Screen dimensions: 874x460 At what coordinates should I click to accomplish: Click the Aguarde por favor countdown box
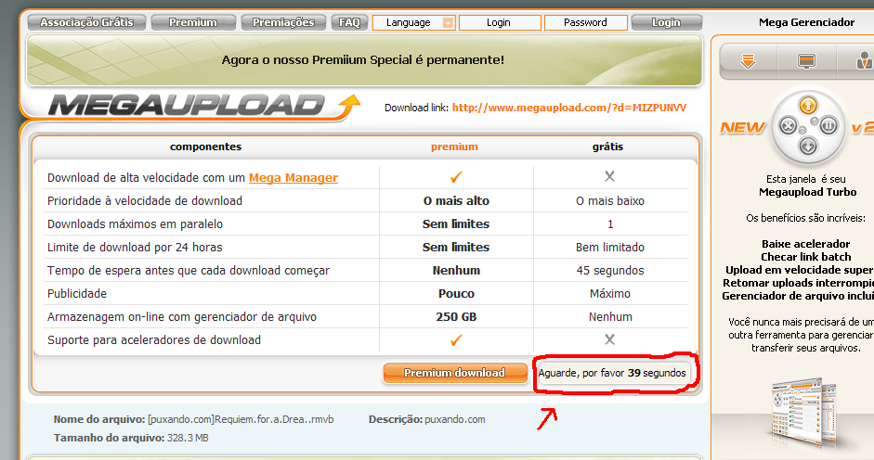tap(612, 373)
